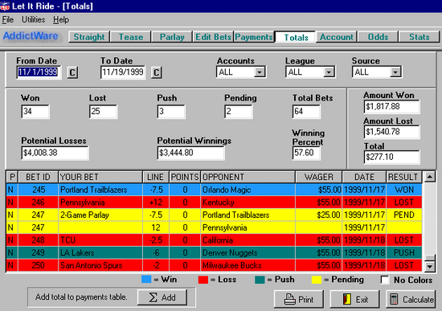
Task: Switch to the Straight tab
Action: [x=89, y=37]
